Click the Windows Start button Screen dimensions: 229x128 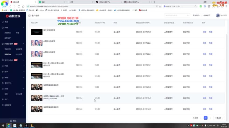[x=3, y=126]
